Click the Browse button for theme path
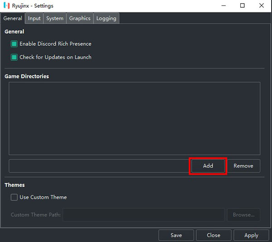The image size is (272, 242). coord(243,215)
